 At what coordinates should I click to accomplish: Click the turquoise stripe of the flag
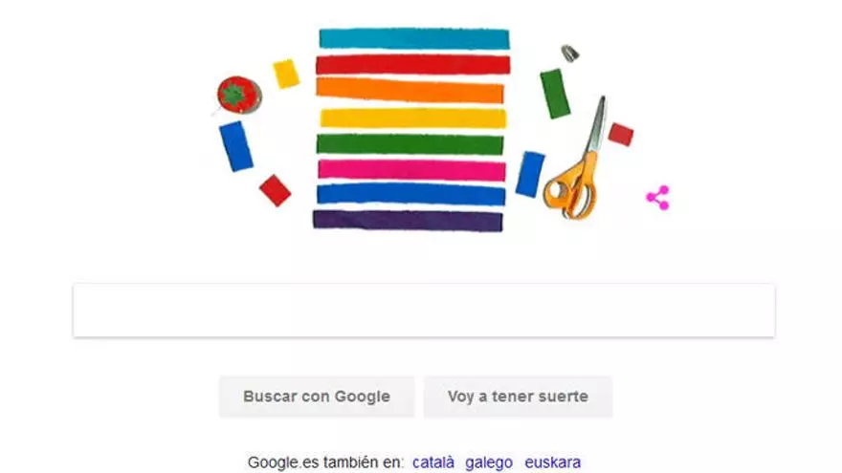coord(414,38)
